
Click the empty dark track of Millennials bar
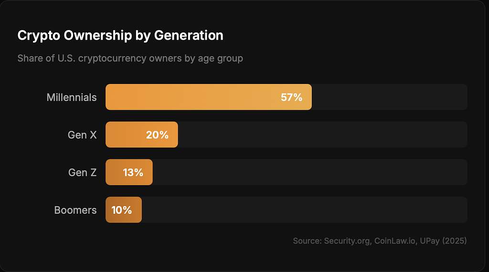point(389,97)
